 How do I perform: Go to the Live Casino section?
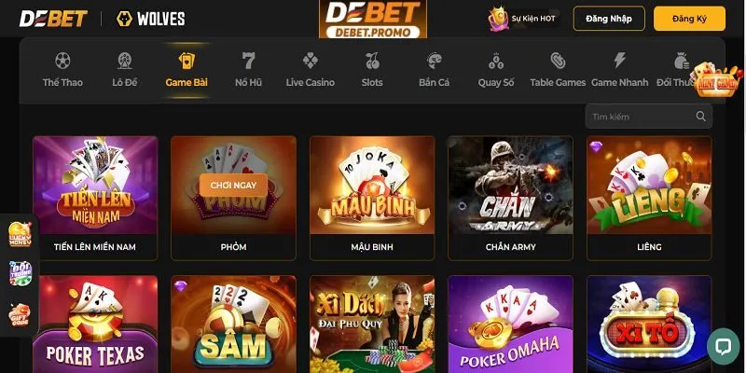pyautogui.click(x=311, y=70)
